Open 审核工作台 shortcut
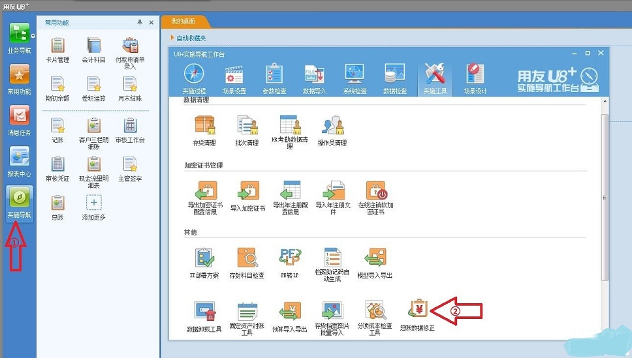The width and height of the screenshot is (632, 358). coord(130,130)
